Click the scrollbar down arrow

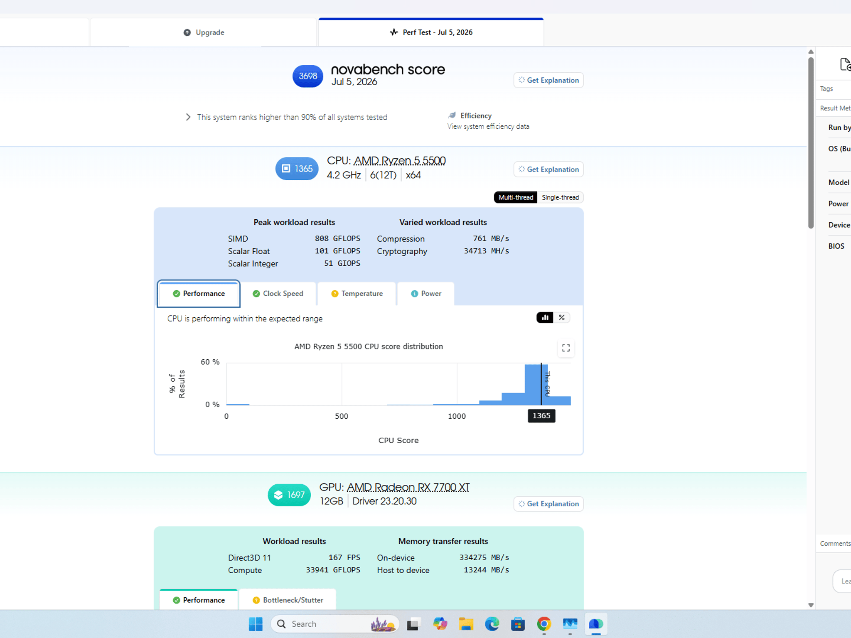[811, 605]
